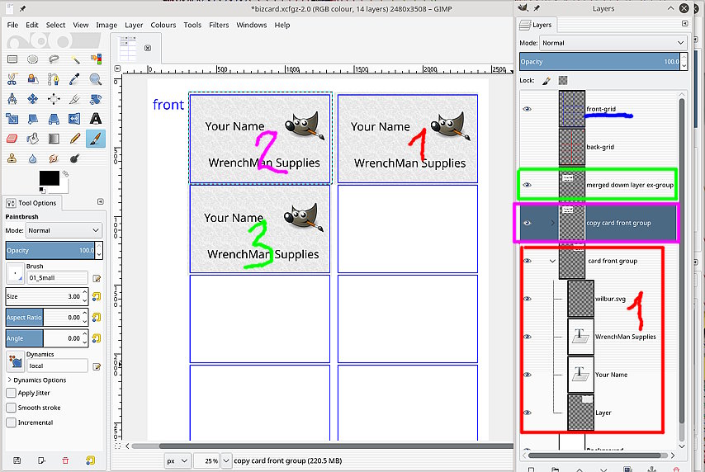Select the Rectangle Select tool
The height and width of the screenshot is (472, 705).
coord(12,59)
